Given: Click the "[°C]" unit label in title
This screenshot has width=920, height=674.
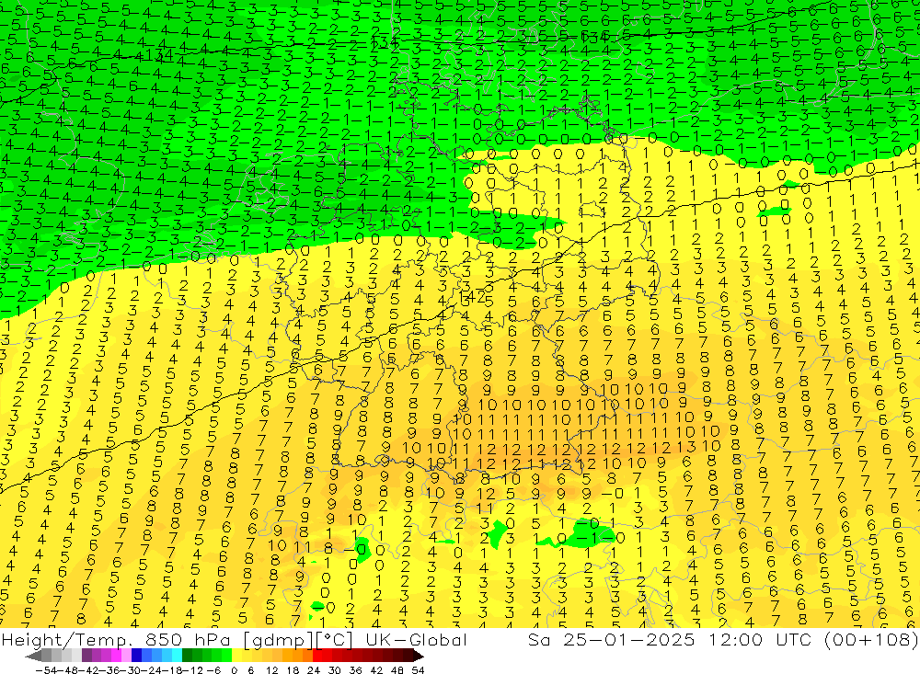Looking at the screenshot, I should (x=335, y=639).
